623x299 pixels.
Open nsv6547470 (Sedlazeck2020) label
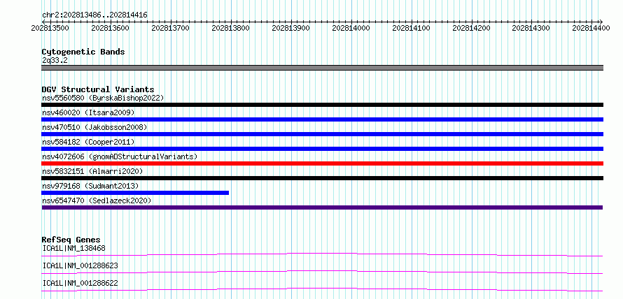coord(97,200)
